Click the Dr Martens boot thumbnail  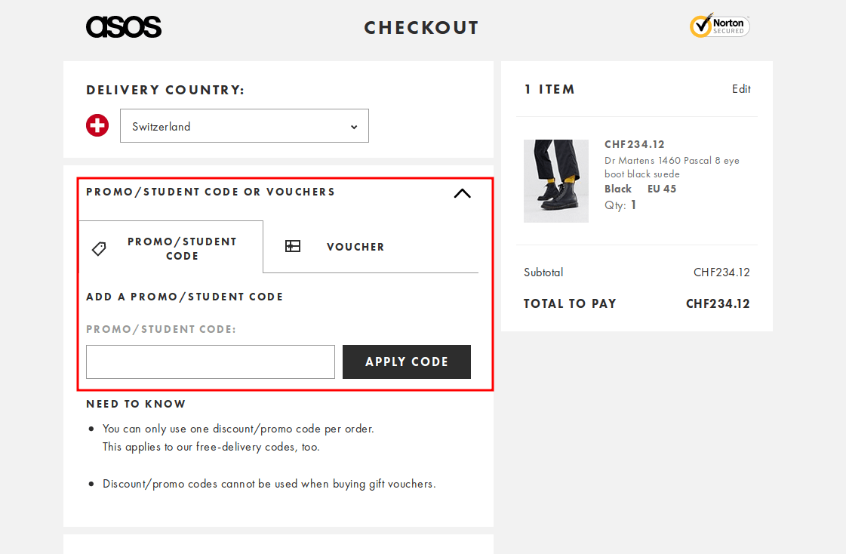click(555, 180)
